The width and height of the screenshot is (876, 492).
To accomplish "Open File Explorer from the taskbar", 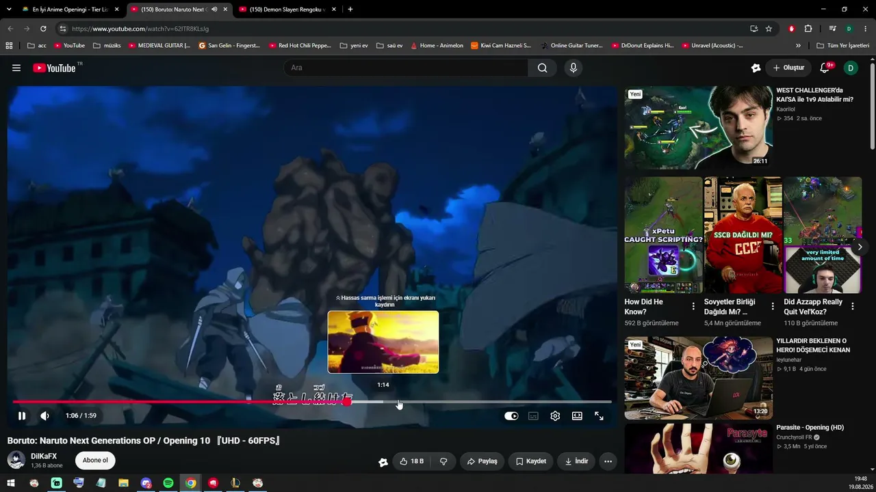I will pyautogui.click(x=123, y=483).
